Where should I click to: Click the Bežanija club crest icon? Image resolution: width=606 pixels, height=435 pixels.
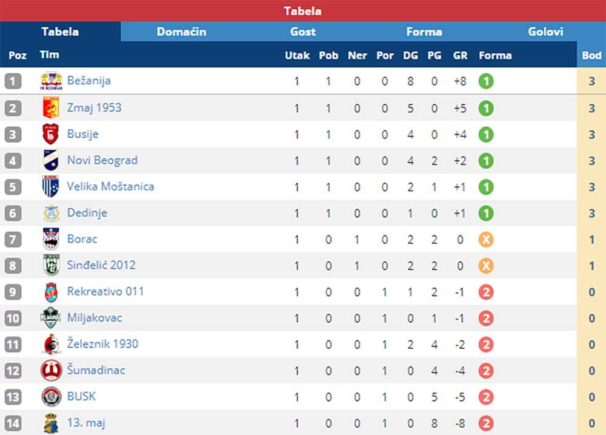51,81
